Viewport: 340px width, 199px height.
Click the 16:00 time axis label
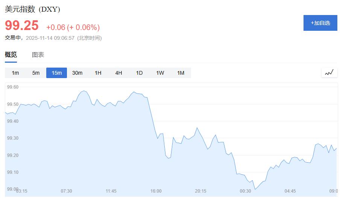pos(156,191)
